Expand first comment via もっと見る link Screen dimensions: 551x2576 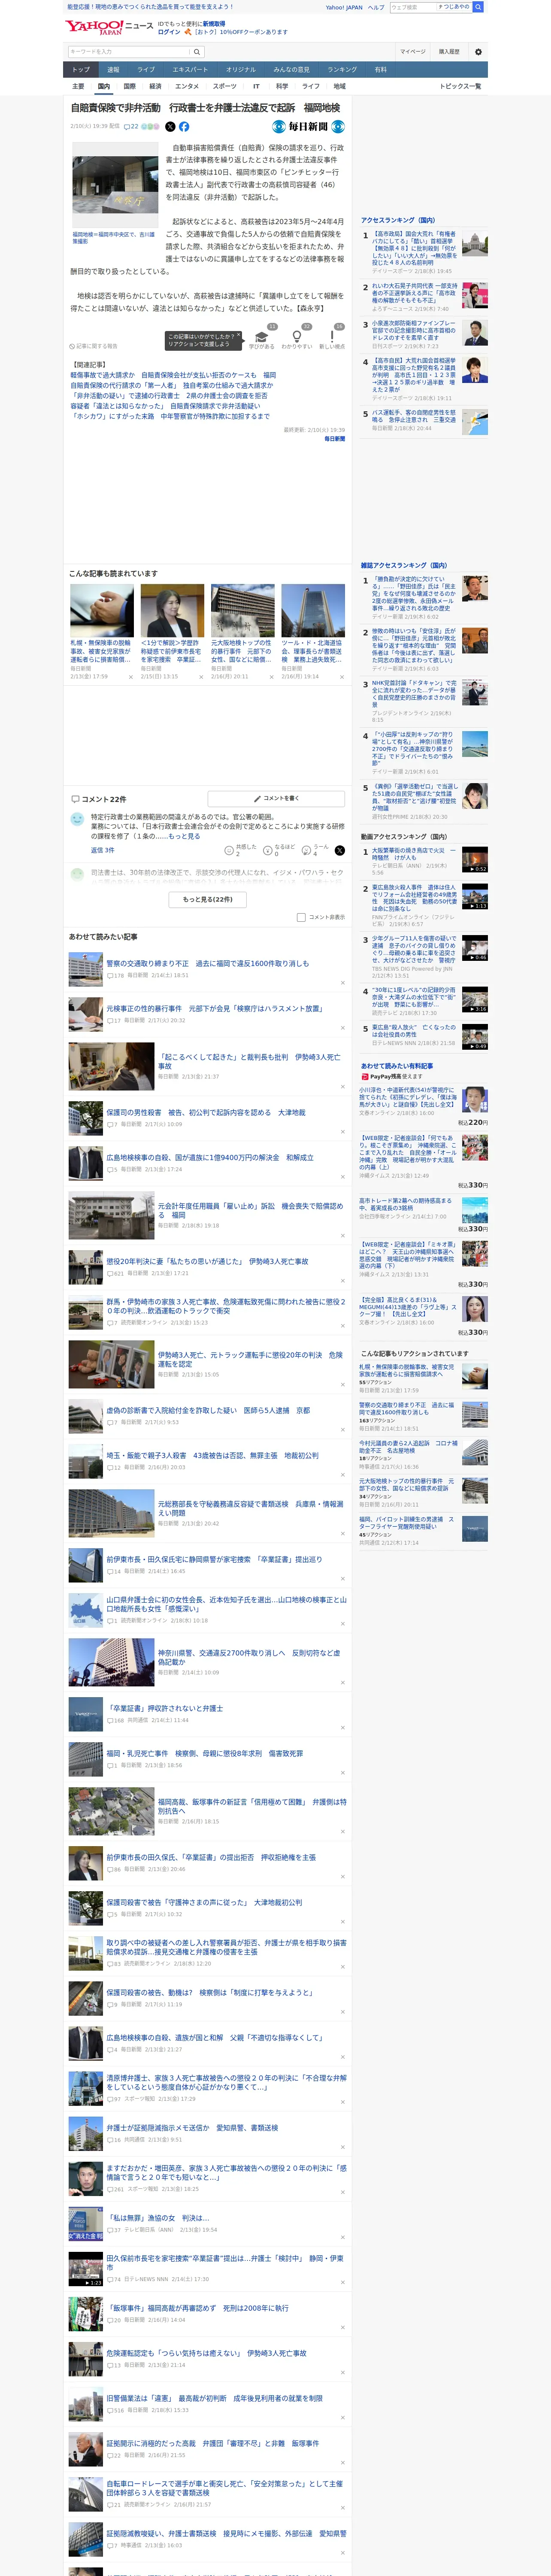[184, 836]
